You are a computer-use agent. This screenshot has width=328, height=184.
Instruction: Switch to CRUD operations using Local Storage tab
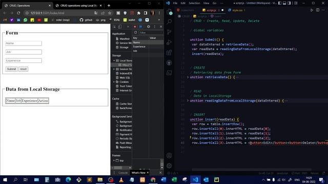click(78, 6)
